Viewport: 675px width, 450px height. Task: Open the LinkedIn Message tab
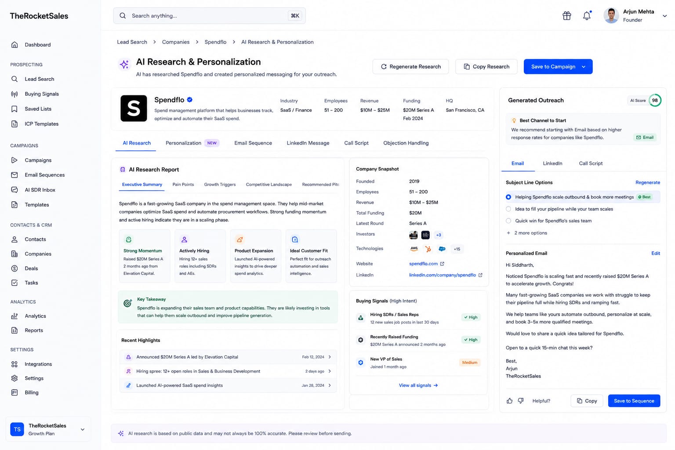[308, 143]
